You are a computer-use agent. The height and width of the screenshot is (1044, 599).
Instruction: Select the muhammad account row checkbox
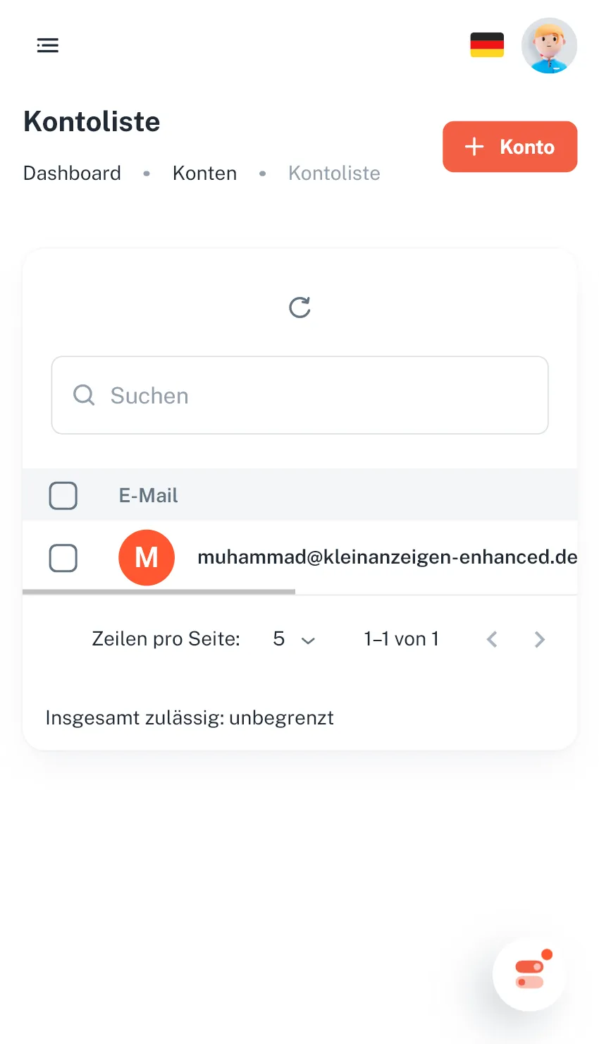[63, 559]
